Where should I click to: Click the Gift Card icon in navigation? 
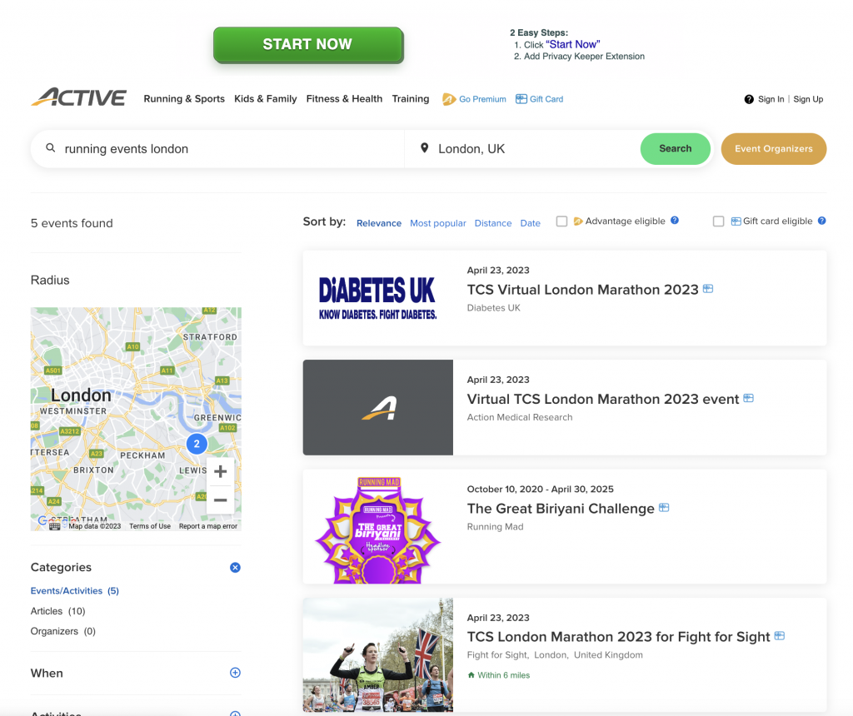(521, 99)
